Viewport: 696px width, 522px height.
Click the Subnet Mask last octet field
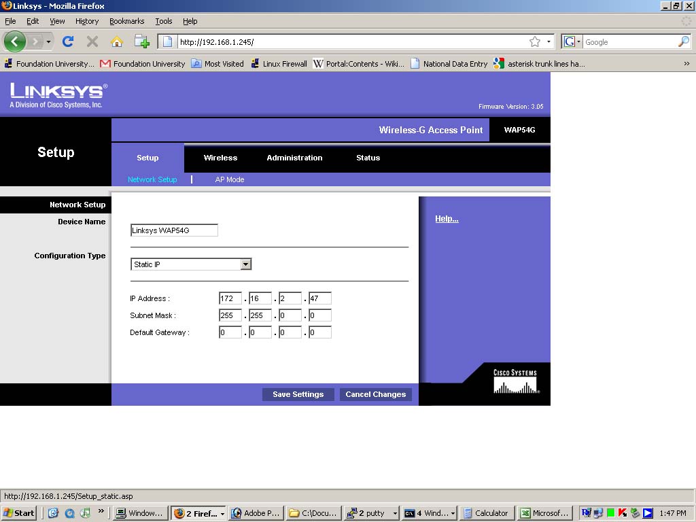click(319, 315)
